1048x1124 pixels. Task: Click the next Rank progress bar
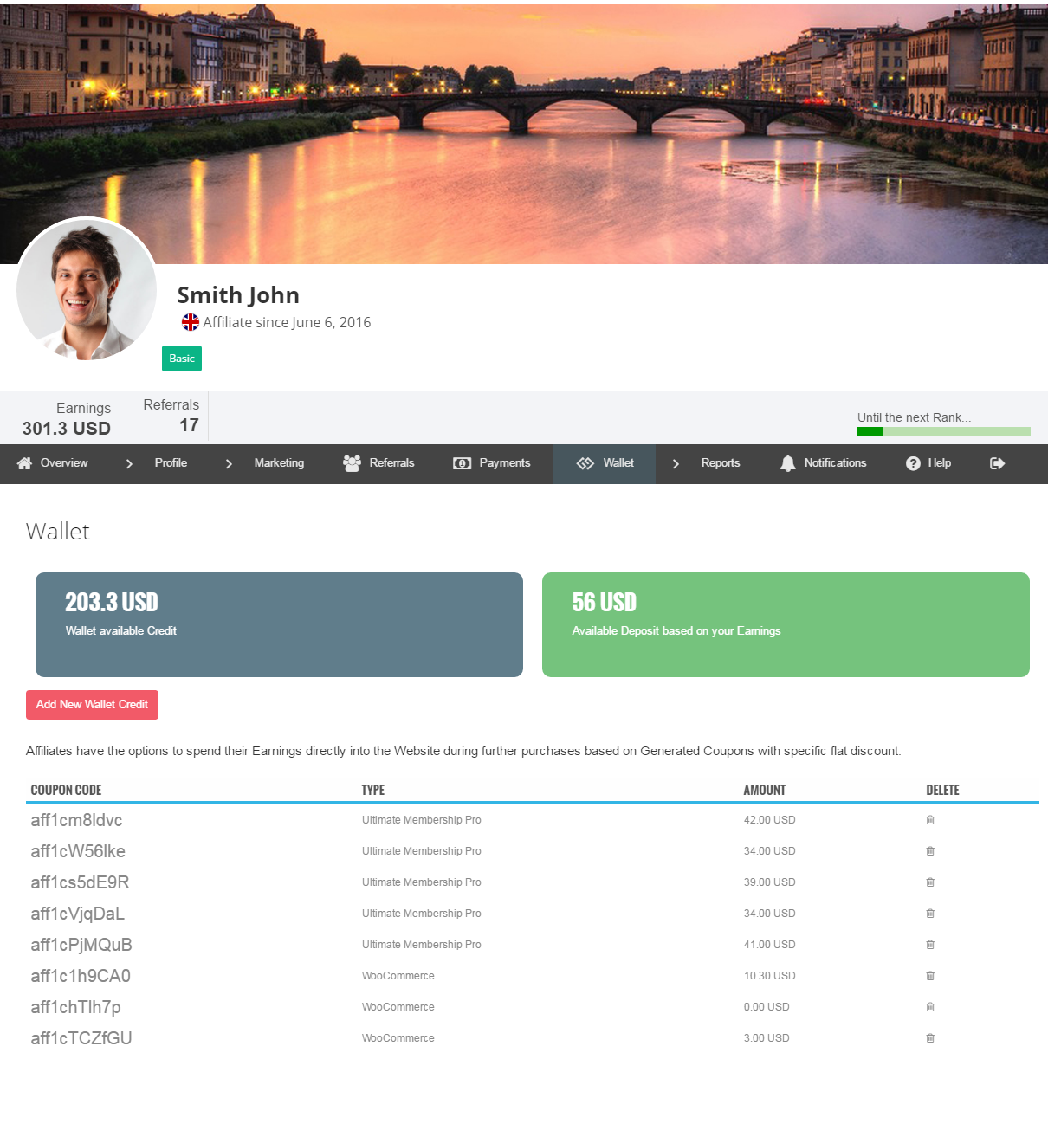(943, 431)
